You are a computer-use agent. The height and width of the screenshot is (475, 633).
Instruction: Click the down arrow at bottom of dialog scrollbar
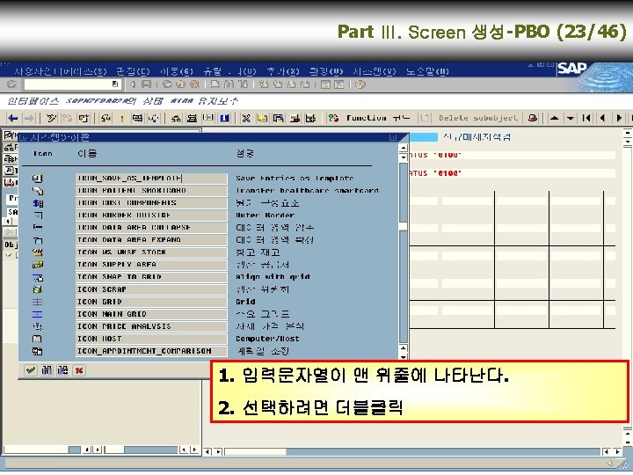click(403, 356)
